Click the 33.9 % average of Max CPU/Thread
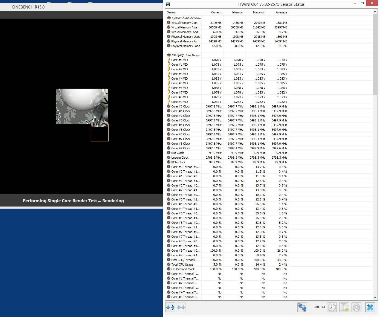Viewport: 380px width, 317px height. tap(282, 260)
